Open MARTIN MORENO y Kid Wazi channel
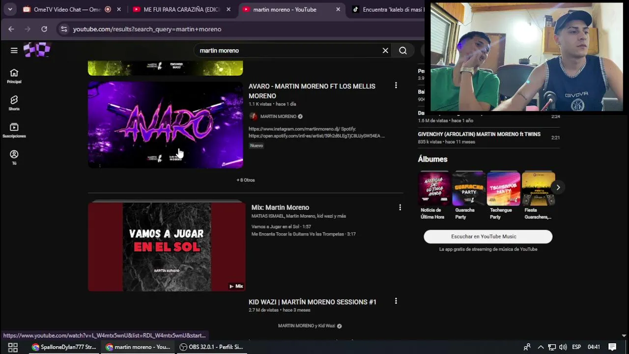The image size is (629, 354). pos(306,326)
